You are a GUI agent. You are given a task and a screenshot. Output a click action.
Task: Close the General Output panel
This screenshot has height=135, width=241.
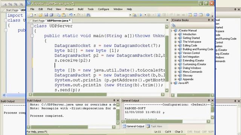(212, 100)
